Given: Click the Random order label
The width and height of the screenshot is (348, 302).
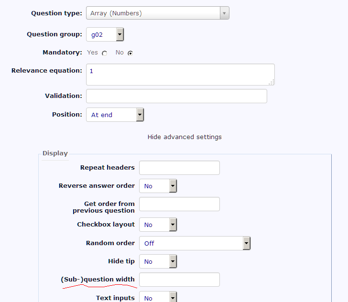Looking at the screenshot, I should click(x=110, y=243).
